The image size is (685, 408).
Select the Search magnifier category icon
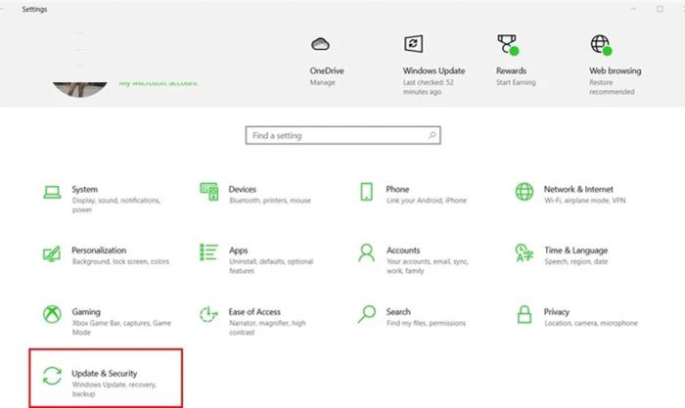click(x=366, y=314)
